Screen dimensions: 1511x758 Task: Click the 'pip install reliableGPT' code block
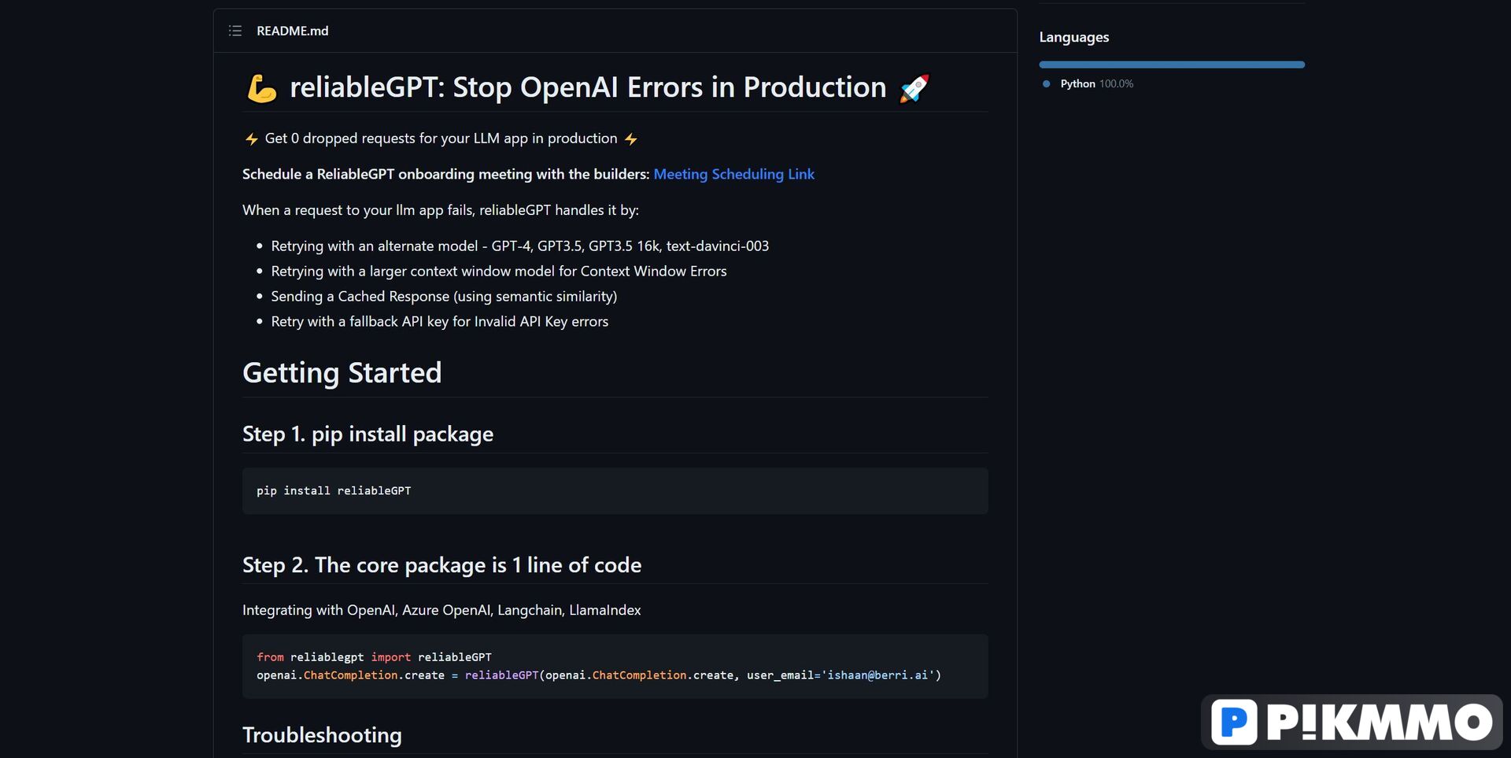(x=615, y=491)
